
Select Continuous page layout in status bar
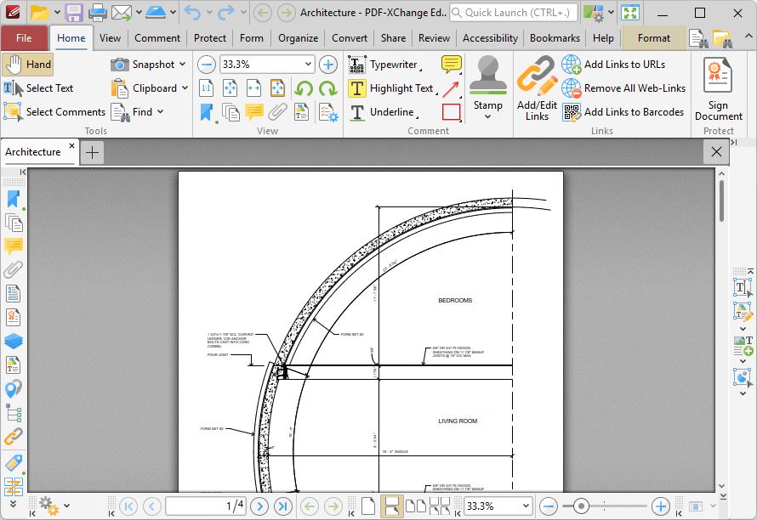pos(391,506)
